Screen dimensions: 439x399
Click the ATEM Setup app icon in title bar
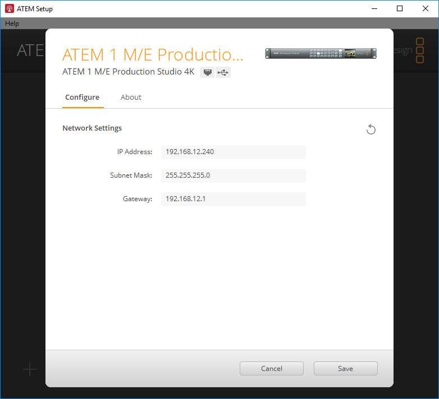click(x=9, y=8)
